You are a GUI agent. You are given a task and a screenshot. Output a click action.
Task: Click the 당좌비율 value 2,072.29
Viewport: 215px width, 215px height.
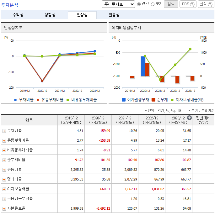131,180
